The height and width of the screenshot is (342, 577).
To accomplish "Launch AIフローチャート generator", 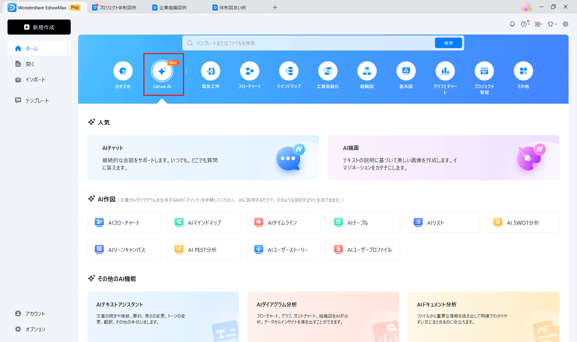I will pyautogui.click(x=124, y=222).
